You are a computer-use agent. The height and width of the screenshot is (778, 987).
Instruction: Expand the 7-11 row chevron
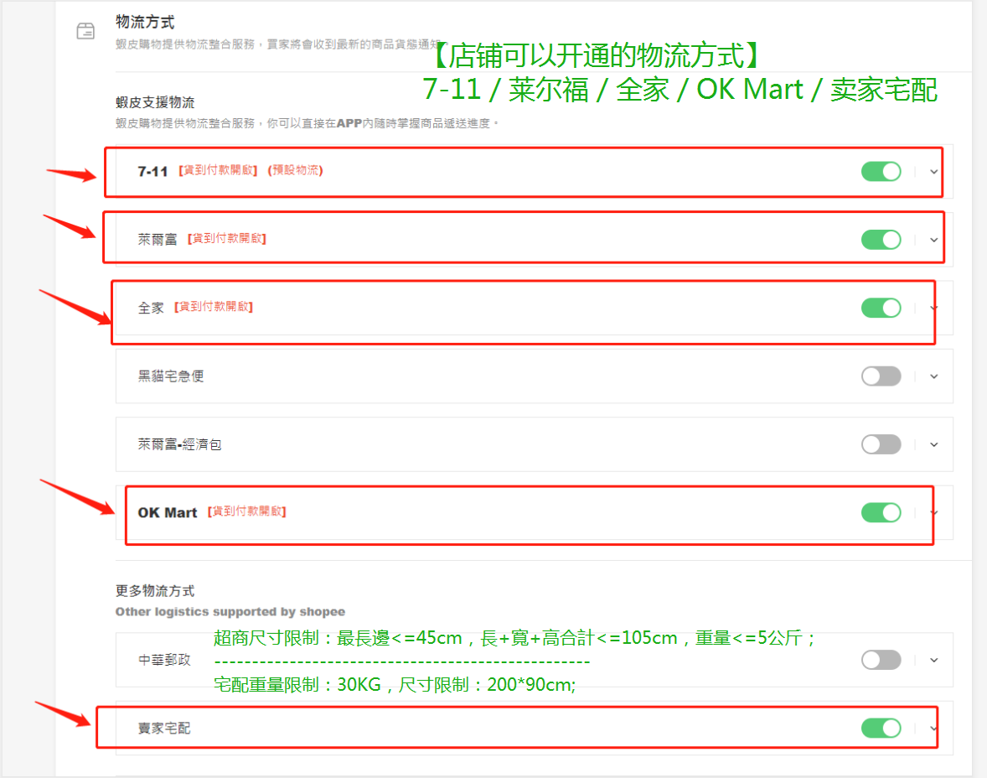coord(934,171)
